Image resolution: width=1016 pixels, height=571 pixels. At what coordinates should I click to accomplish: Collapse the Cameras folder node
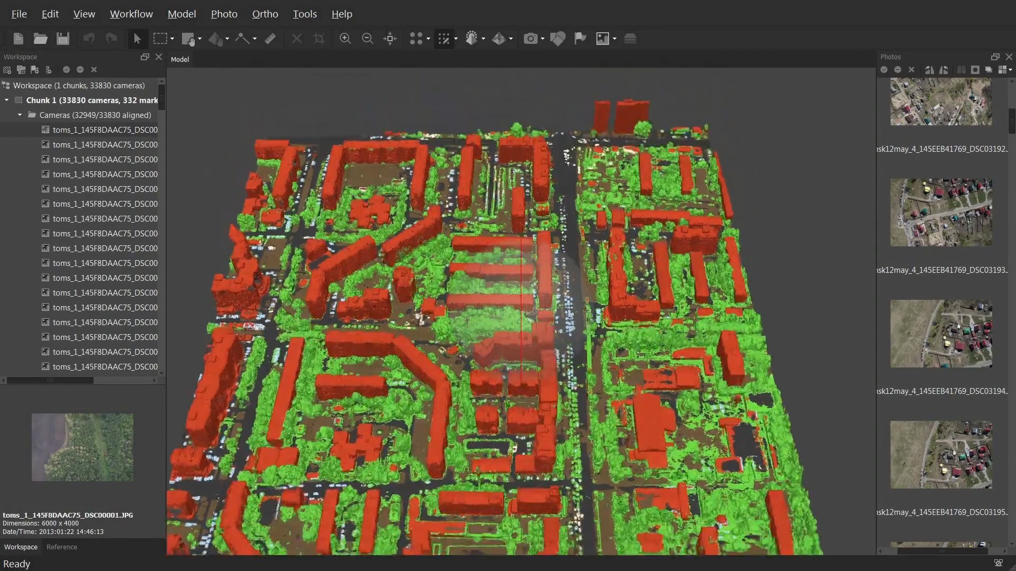[20, 115]
